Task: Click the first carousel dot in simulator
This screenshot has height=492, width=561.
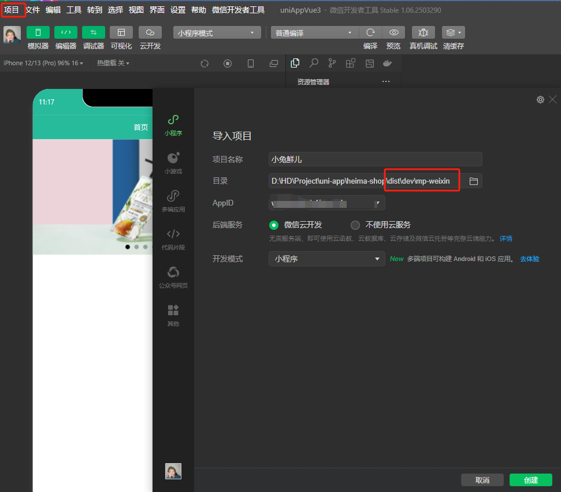Action: click(x=127, y=247)
